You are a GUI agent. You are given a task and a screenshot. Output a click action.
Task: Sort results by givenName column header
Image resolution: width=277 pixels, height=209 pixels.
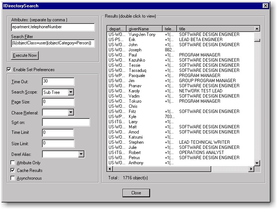tap(144, 29)
